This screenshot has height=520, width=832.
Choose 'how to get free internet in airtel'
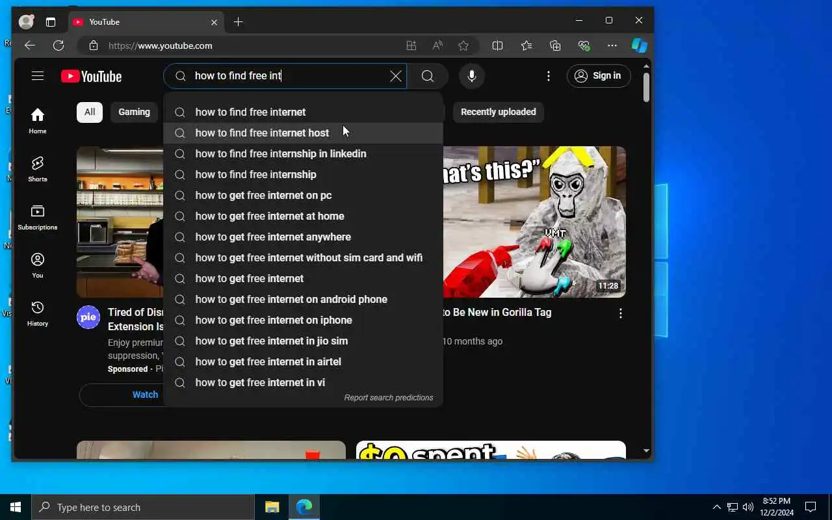(x=304, y=361)
